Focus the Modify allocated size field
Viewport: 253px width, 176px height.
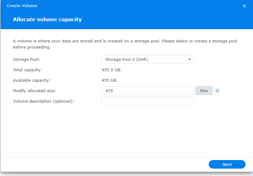click(x=148, y=91)
